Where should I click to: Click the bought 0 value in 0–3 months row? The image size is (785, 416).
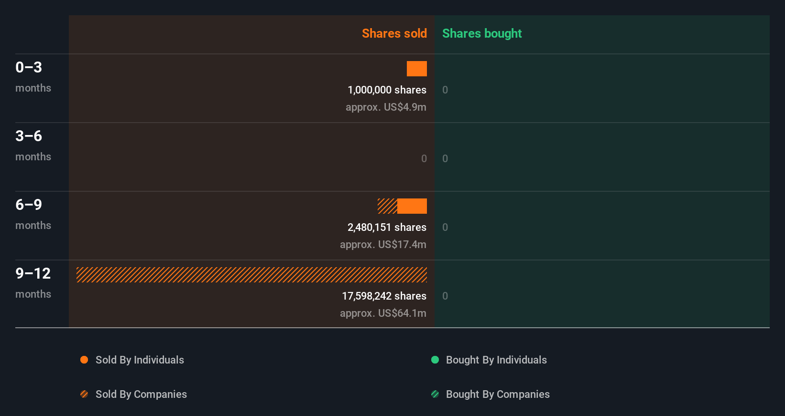[x=445, y=90]
